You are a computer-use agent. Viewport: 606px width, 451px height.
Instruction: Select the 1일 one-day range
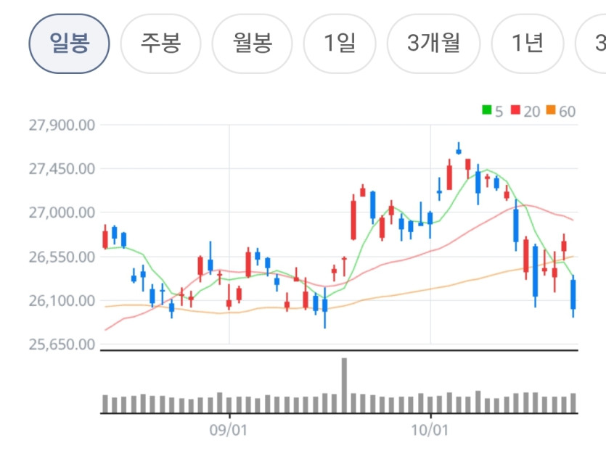(340, 44)
